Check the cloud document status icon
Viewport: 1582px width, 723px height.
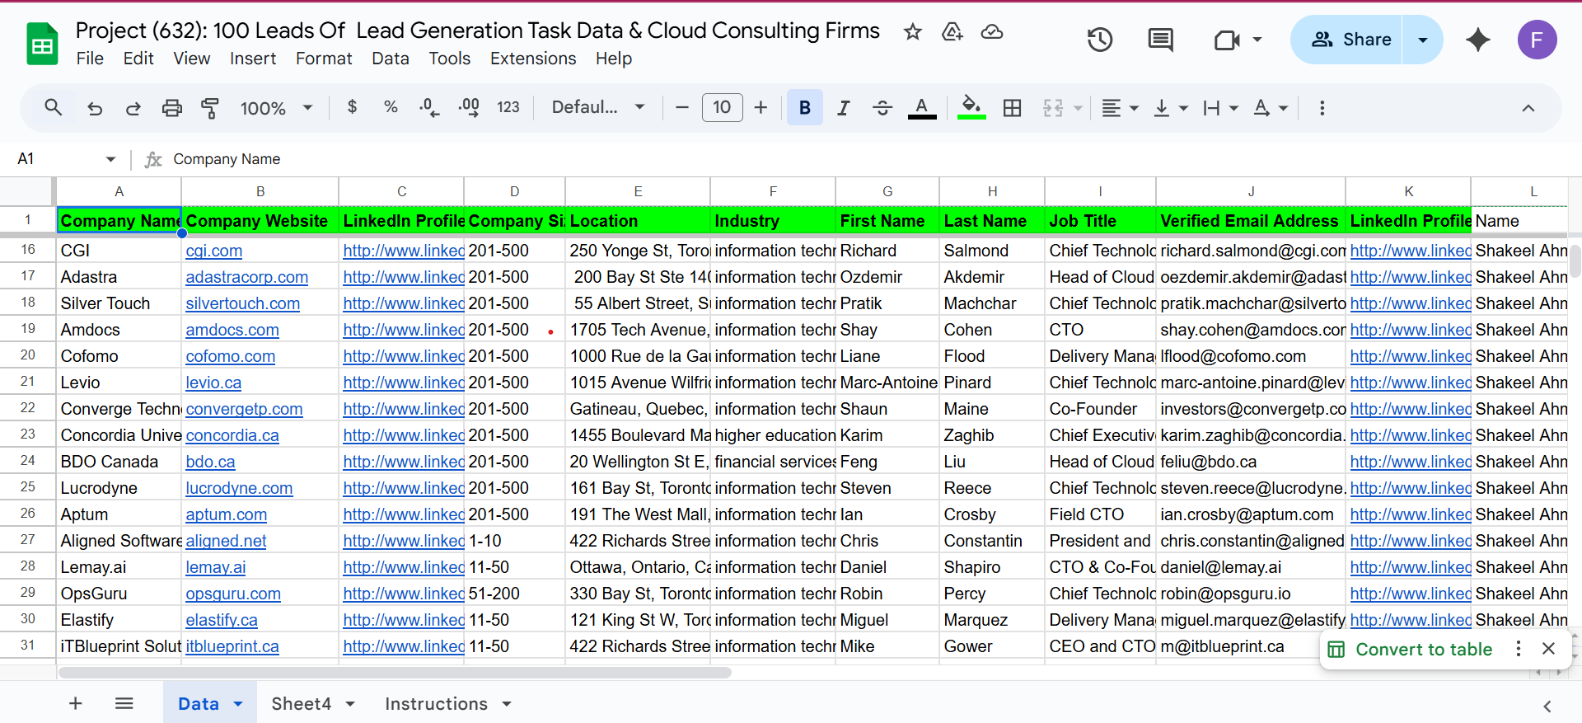pos(992,32)
